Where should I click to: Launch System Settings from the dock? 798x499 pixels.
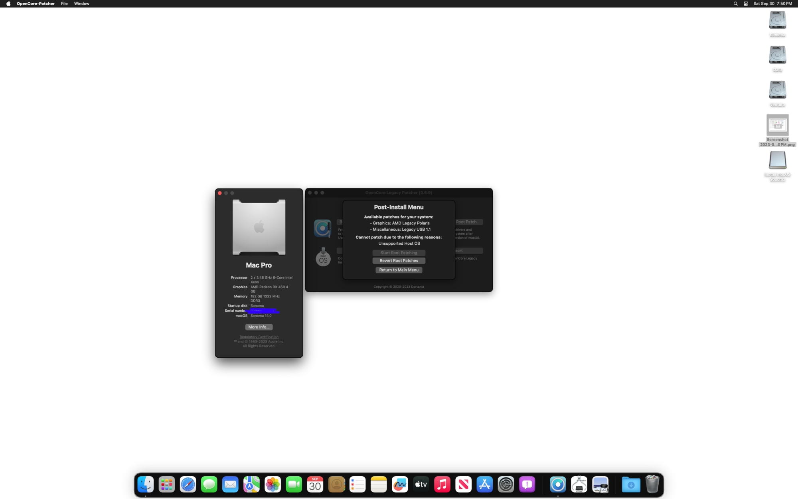506,485
